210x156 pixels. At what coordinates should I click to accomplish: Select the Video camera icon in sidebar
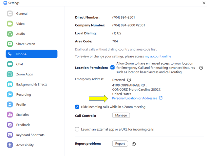click(10, 24)
